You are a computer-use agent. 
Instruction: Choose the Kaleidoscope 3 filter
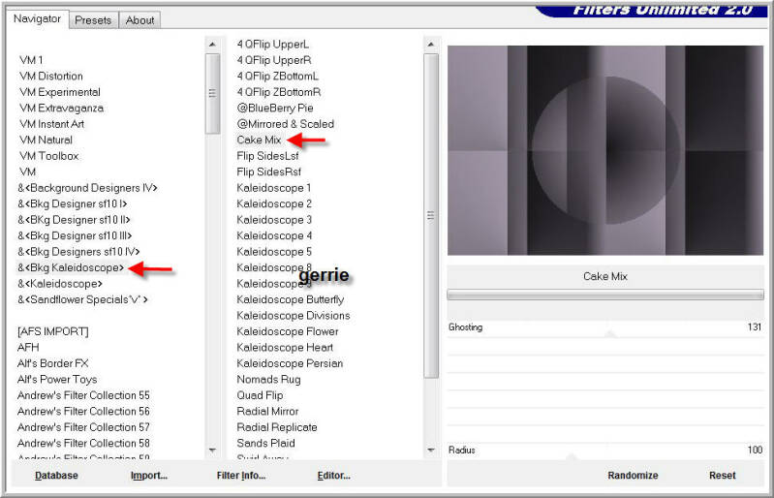[x=274, y=220]
